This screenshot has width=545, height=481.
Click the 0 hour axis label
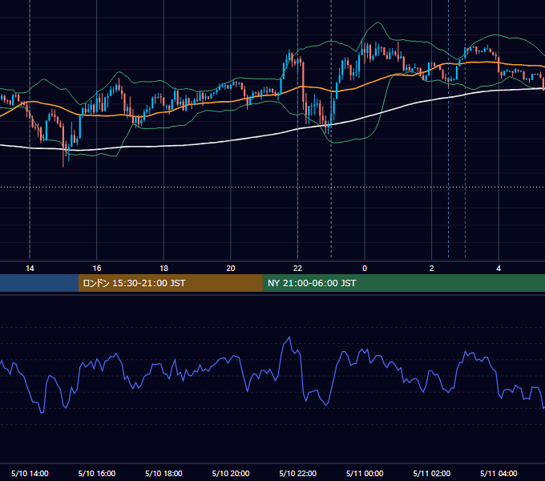365,269
